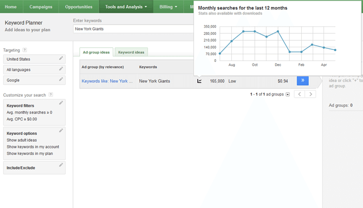
Task: Switch to Ad group ideas tab
Action: [x=96, y=52]
